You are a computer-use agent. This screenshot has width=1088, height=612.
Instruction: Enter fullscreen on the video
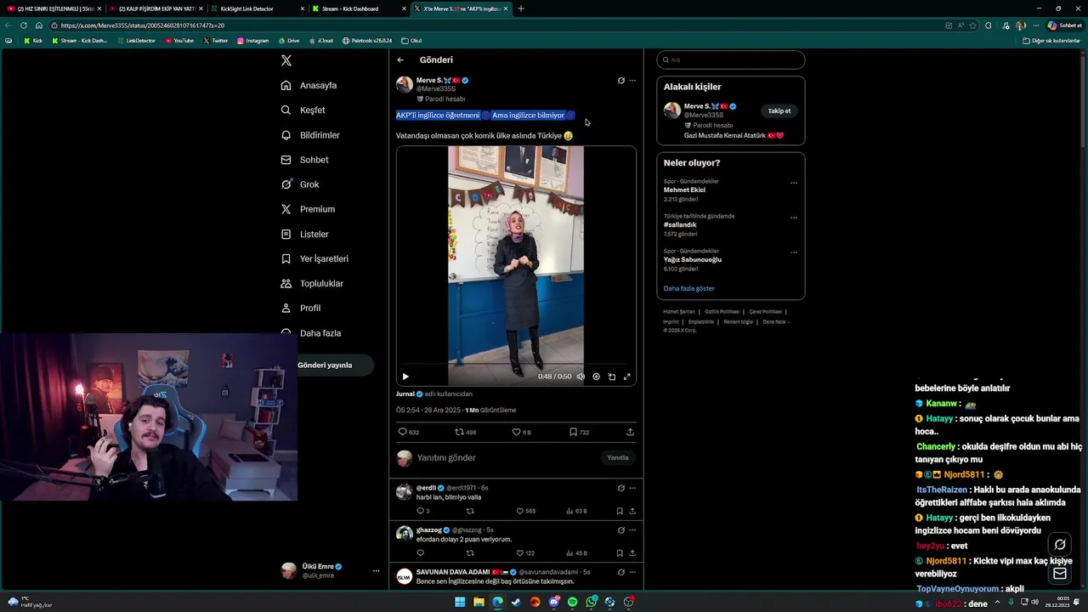(627, 377)
